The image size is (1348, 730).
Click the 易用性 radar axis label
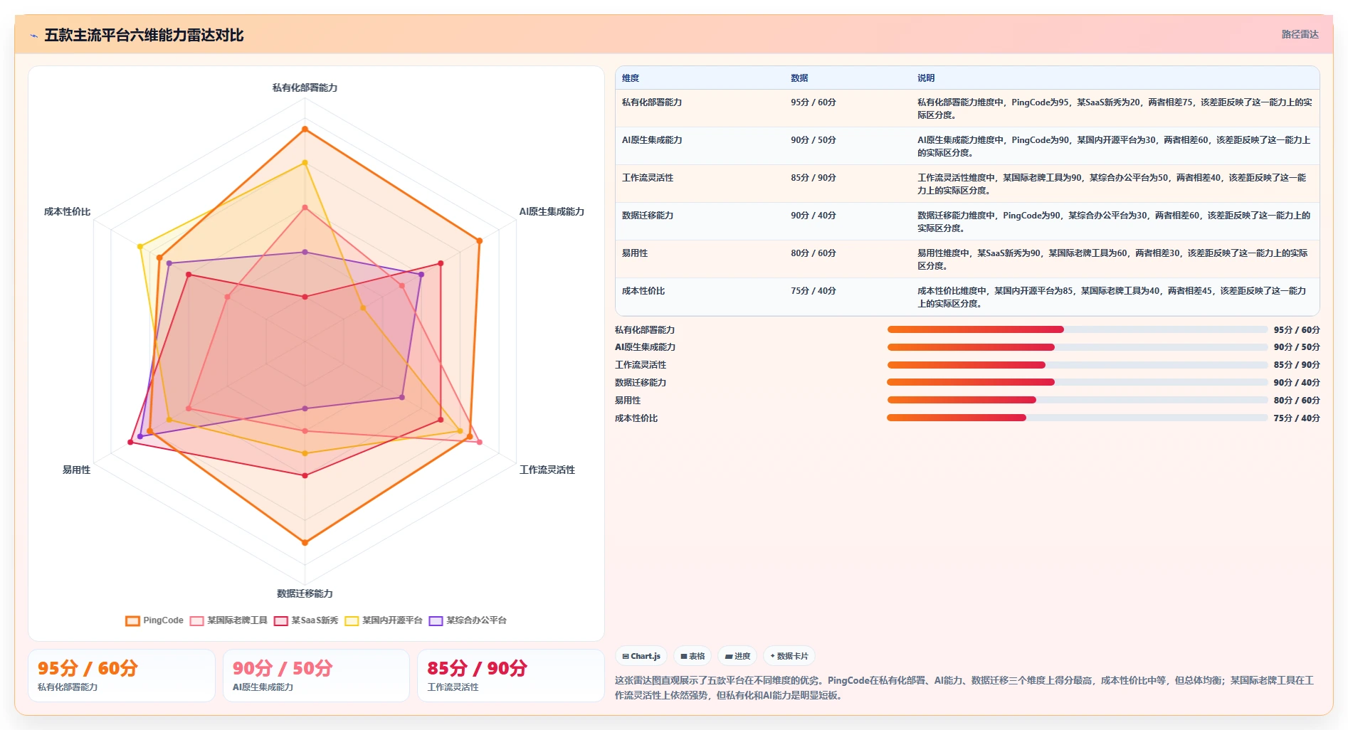pos(76,470)
